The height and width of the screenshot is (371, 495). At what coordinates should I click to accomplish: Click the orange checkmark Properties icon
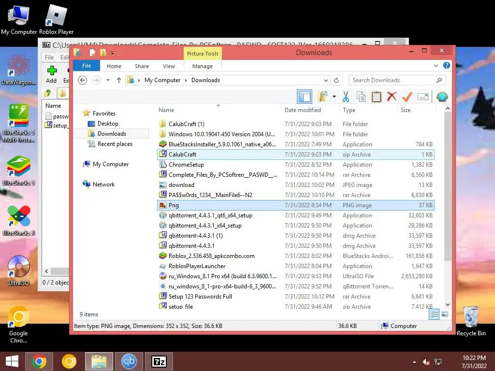click(x=407, y=97)
